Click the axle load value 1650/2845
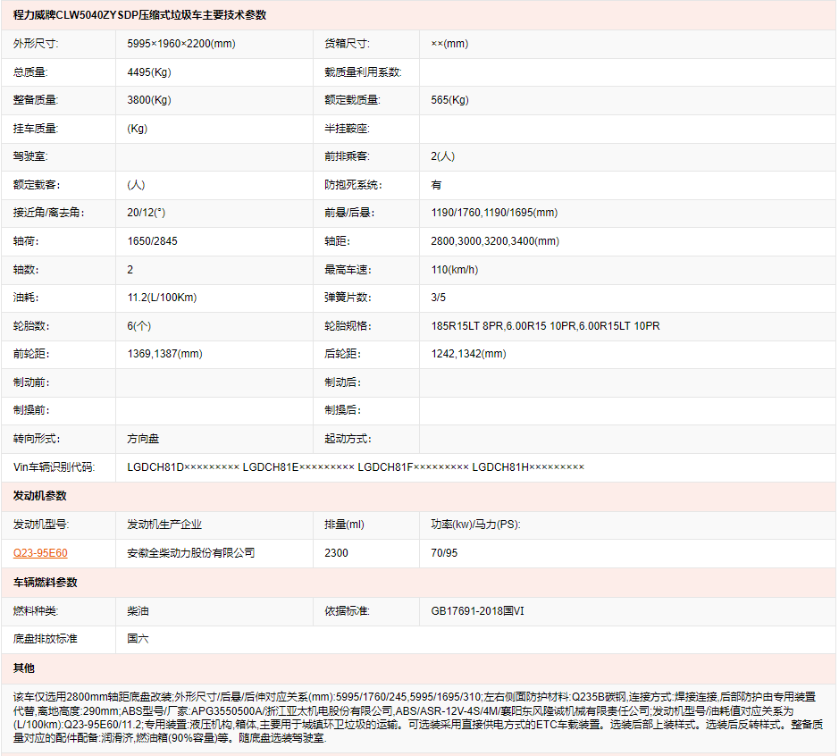The image size is (839, 756). tap(153, 241)
